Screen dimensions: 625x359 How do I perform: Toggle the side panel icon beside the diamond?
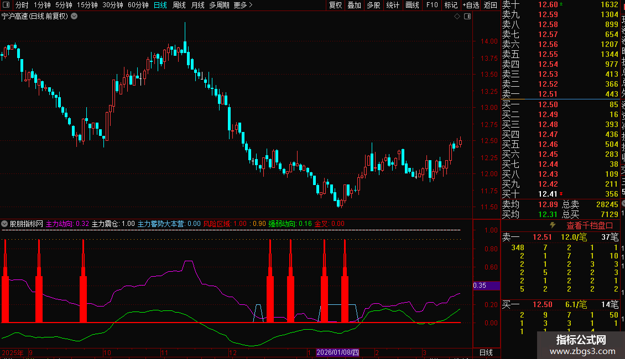467,17
